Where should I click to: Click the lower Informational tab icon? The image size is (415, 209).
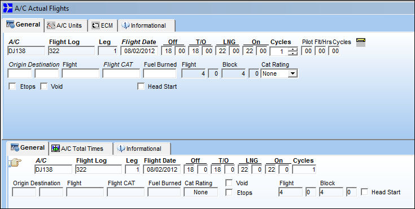121,149
